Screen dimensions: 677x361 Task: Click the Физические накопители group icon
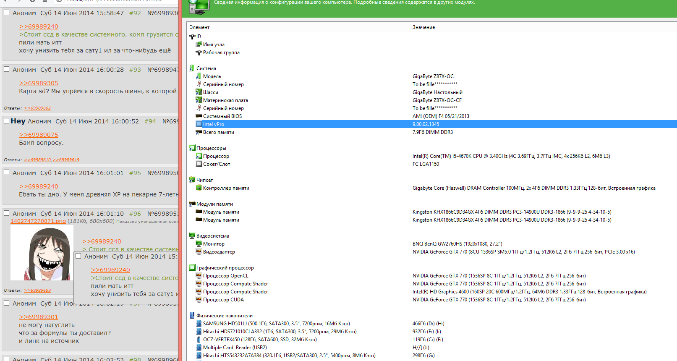point(192,316)
